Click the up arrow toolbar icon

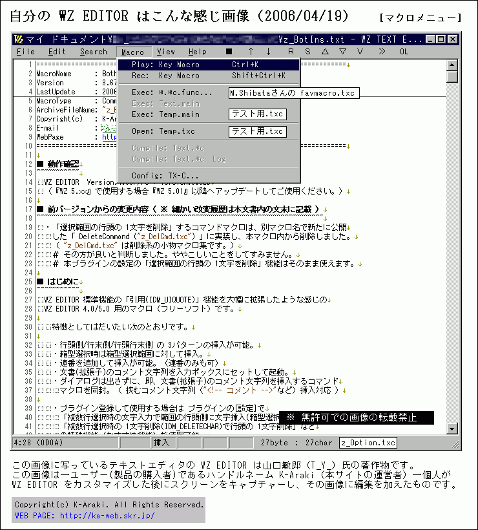click(251, 51)
